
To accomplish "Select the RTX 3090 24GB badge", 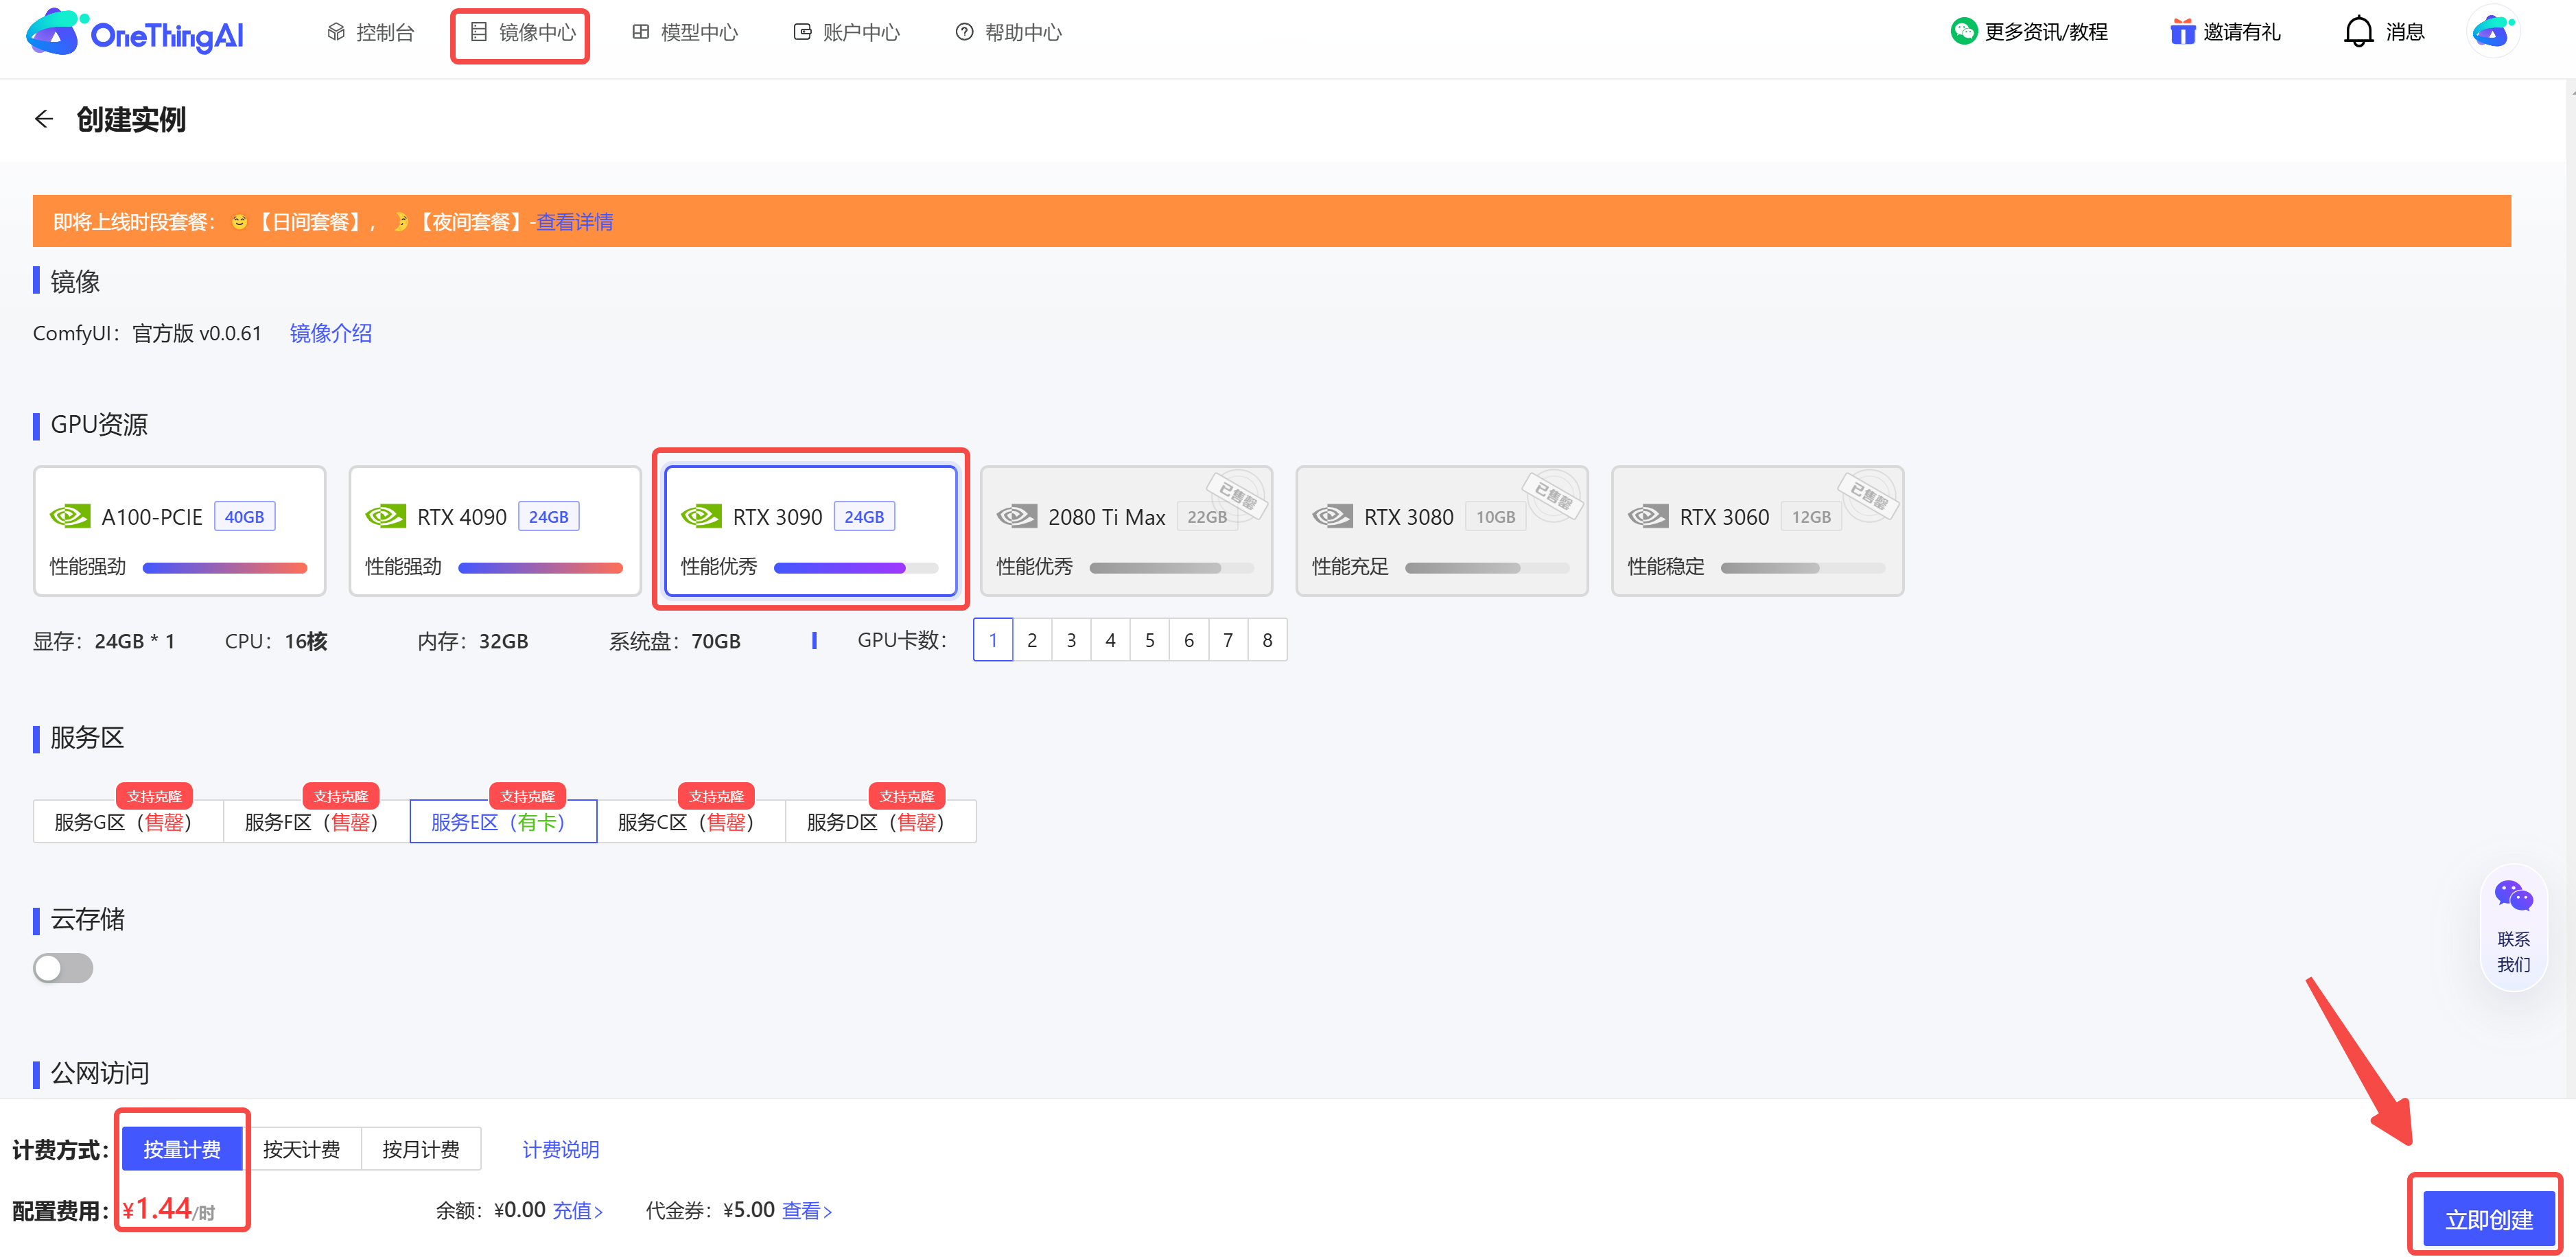I will point(864,517).
